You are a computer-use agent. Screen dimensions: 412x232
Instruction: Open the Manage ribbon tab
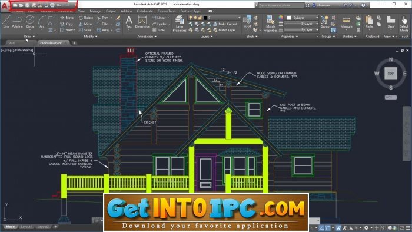pyautogui.click(x=95, y=11)
